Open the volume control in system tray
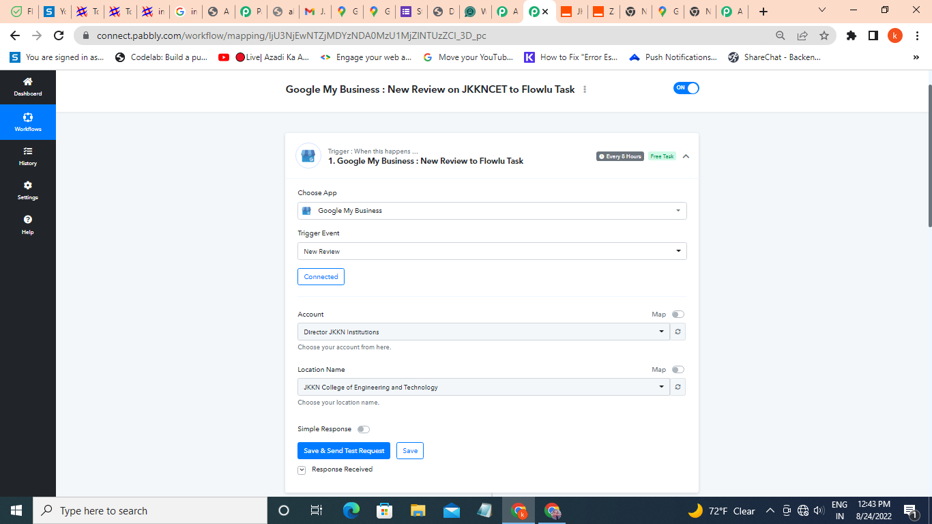Image resolution: width=932 pixels, height=524 pixels. [818, 510]
